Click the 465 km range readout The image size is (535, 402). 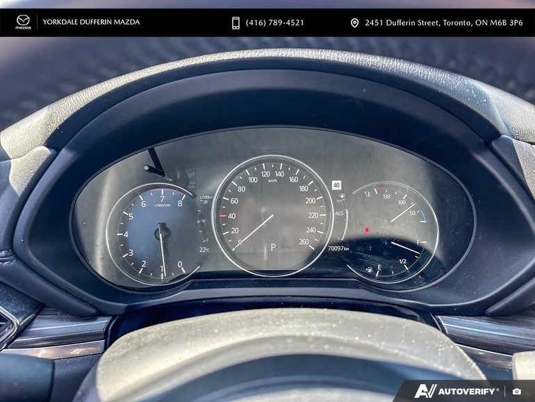point(339,213)
